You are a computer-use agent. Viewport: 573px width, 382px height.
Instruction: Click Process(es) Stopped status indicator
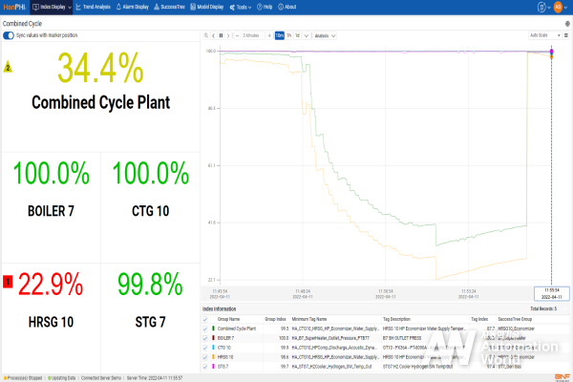coord(23,378)
